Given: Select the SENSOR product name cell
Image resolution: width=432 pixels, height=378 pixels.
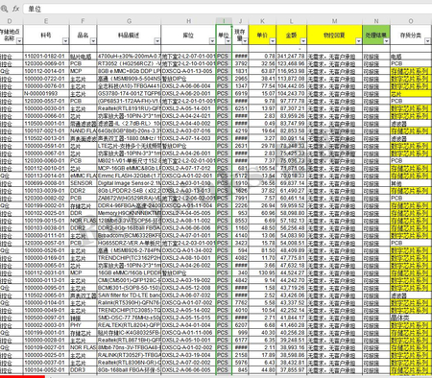Looking at the screenshot, I should [83, 183].
